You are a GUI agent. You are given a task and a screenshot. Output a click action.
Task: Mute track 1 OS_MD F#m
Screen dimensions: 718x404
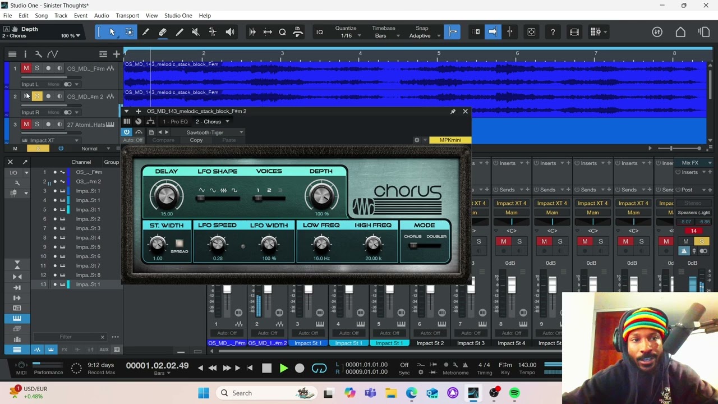point(26,68)
